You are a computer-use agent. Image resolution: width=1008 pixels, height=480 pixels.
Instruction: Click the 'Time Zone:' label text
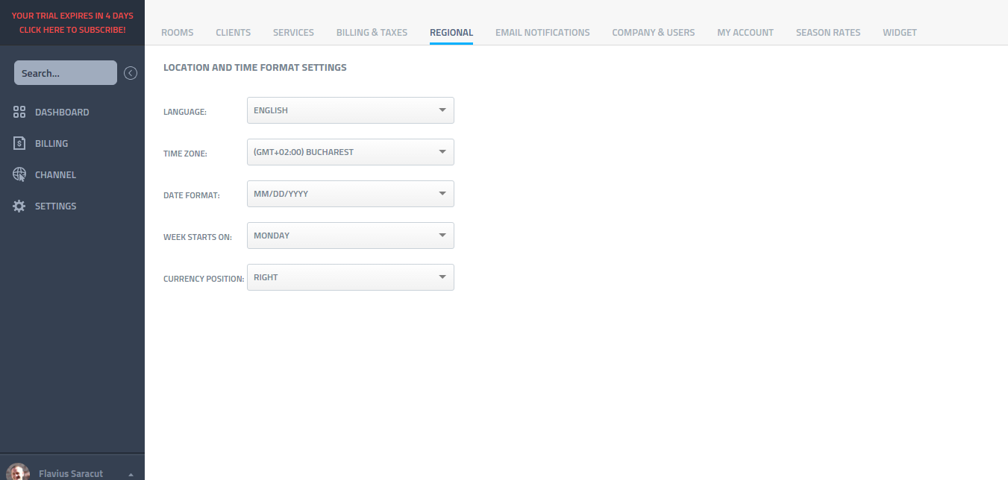[x=185, y=154]
